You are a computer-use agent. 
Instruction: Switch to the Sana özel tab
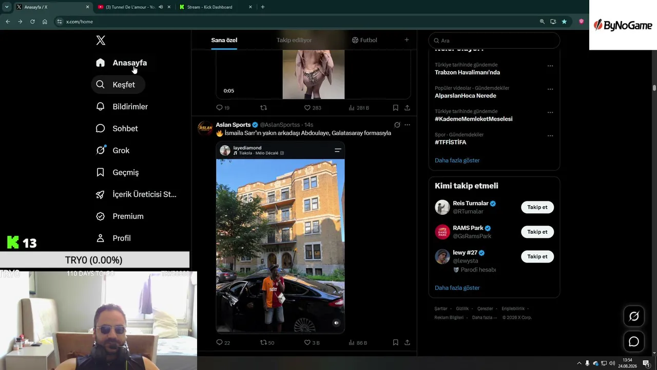[224, 40]
